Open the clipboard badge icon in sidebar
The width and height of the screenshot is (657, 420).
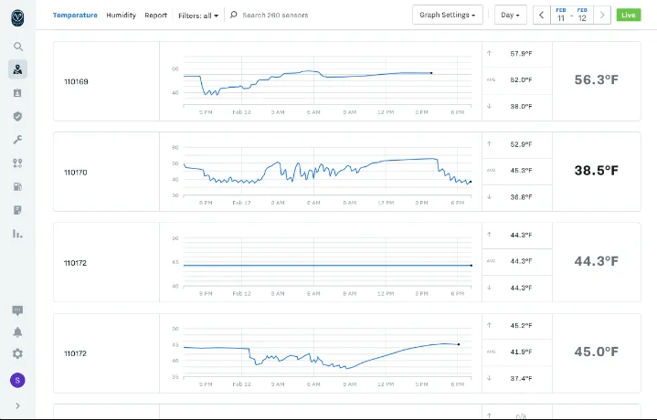tap(17, 93)
